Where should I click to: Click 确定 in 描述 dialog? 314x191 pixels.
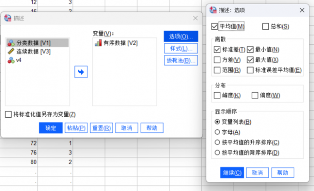(51, 128)
